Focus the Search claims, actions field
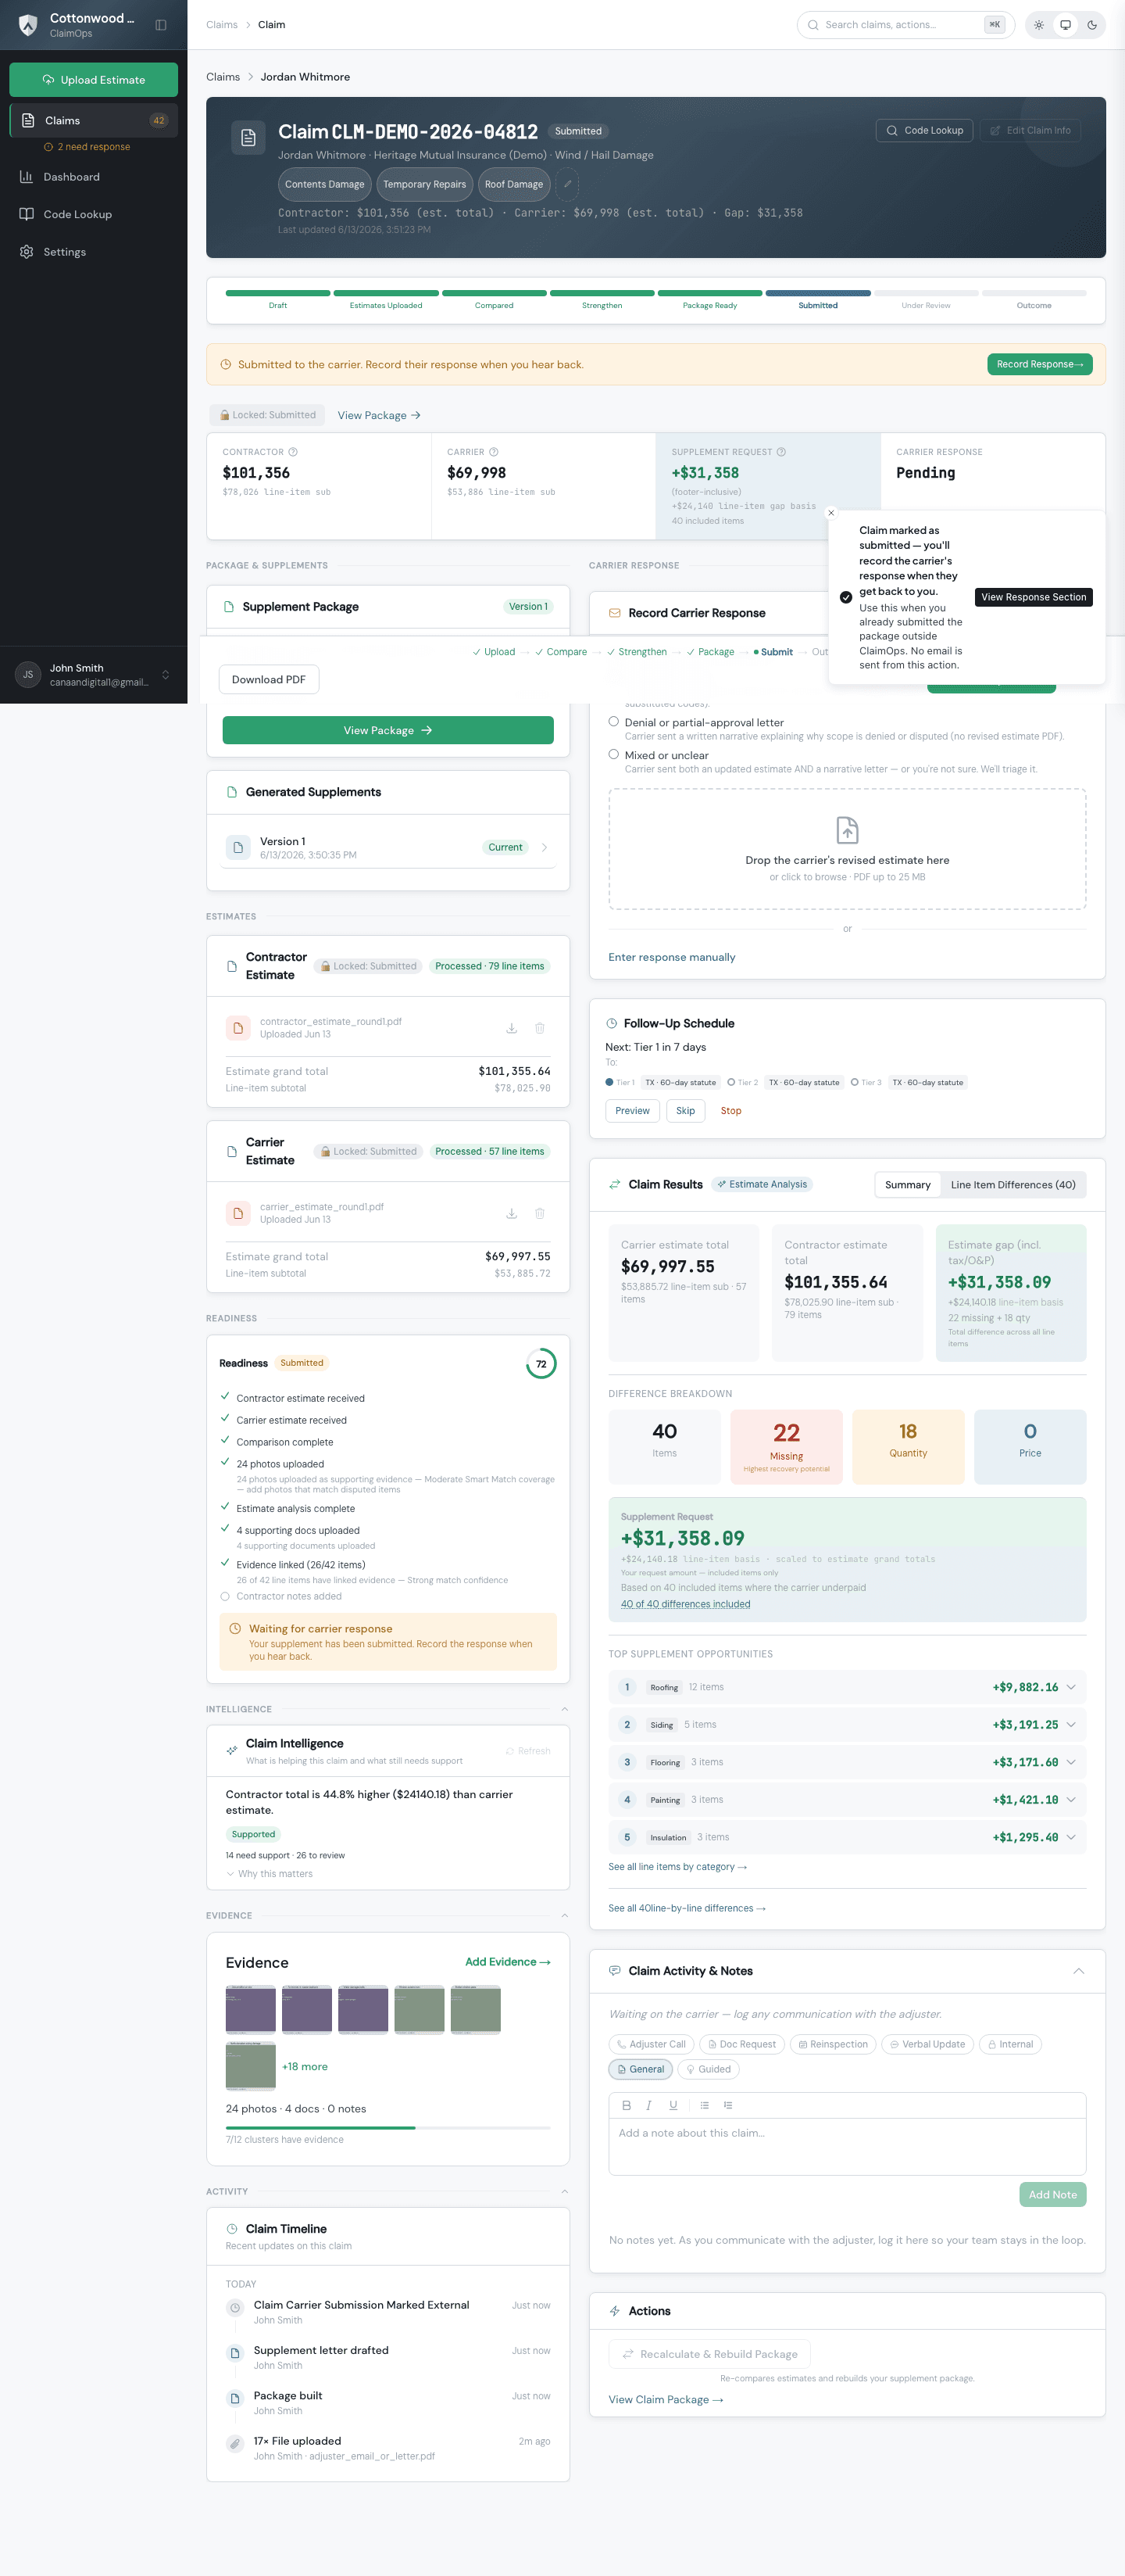 [x=905, y=25]
